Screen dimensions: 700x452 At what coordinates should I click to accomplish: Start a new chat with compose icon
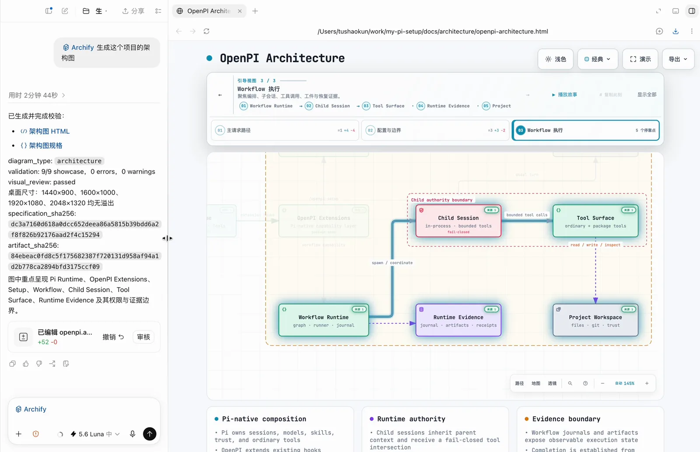tap(65, 11)
